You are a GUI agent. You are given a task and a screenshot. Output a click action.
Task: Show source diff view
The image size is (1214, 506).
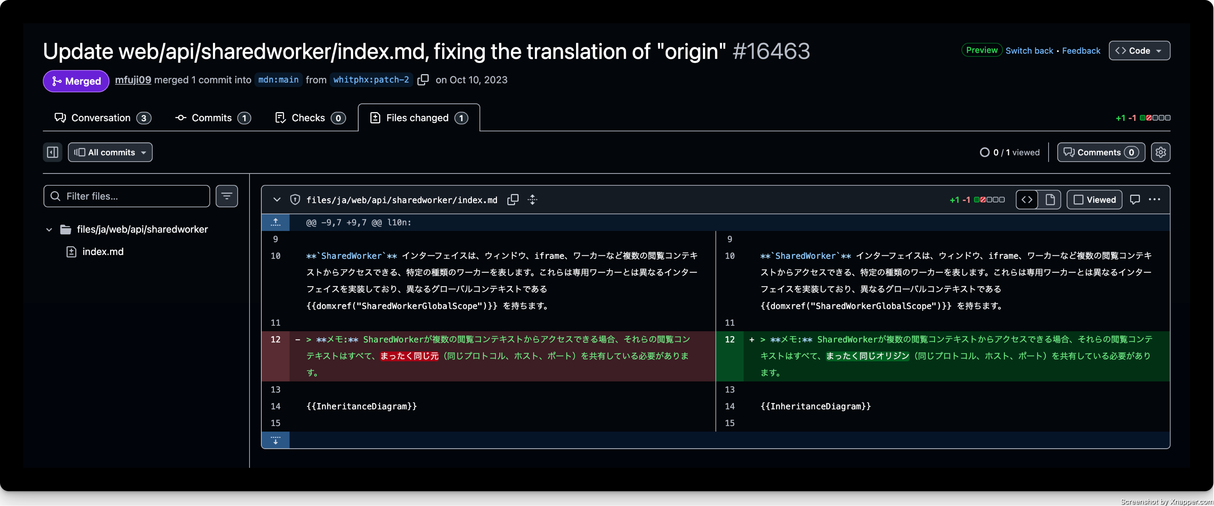(1027, 200)
